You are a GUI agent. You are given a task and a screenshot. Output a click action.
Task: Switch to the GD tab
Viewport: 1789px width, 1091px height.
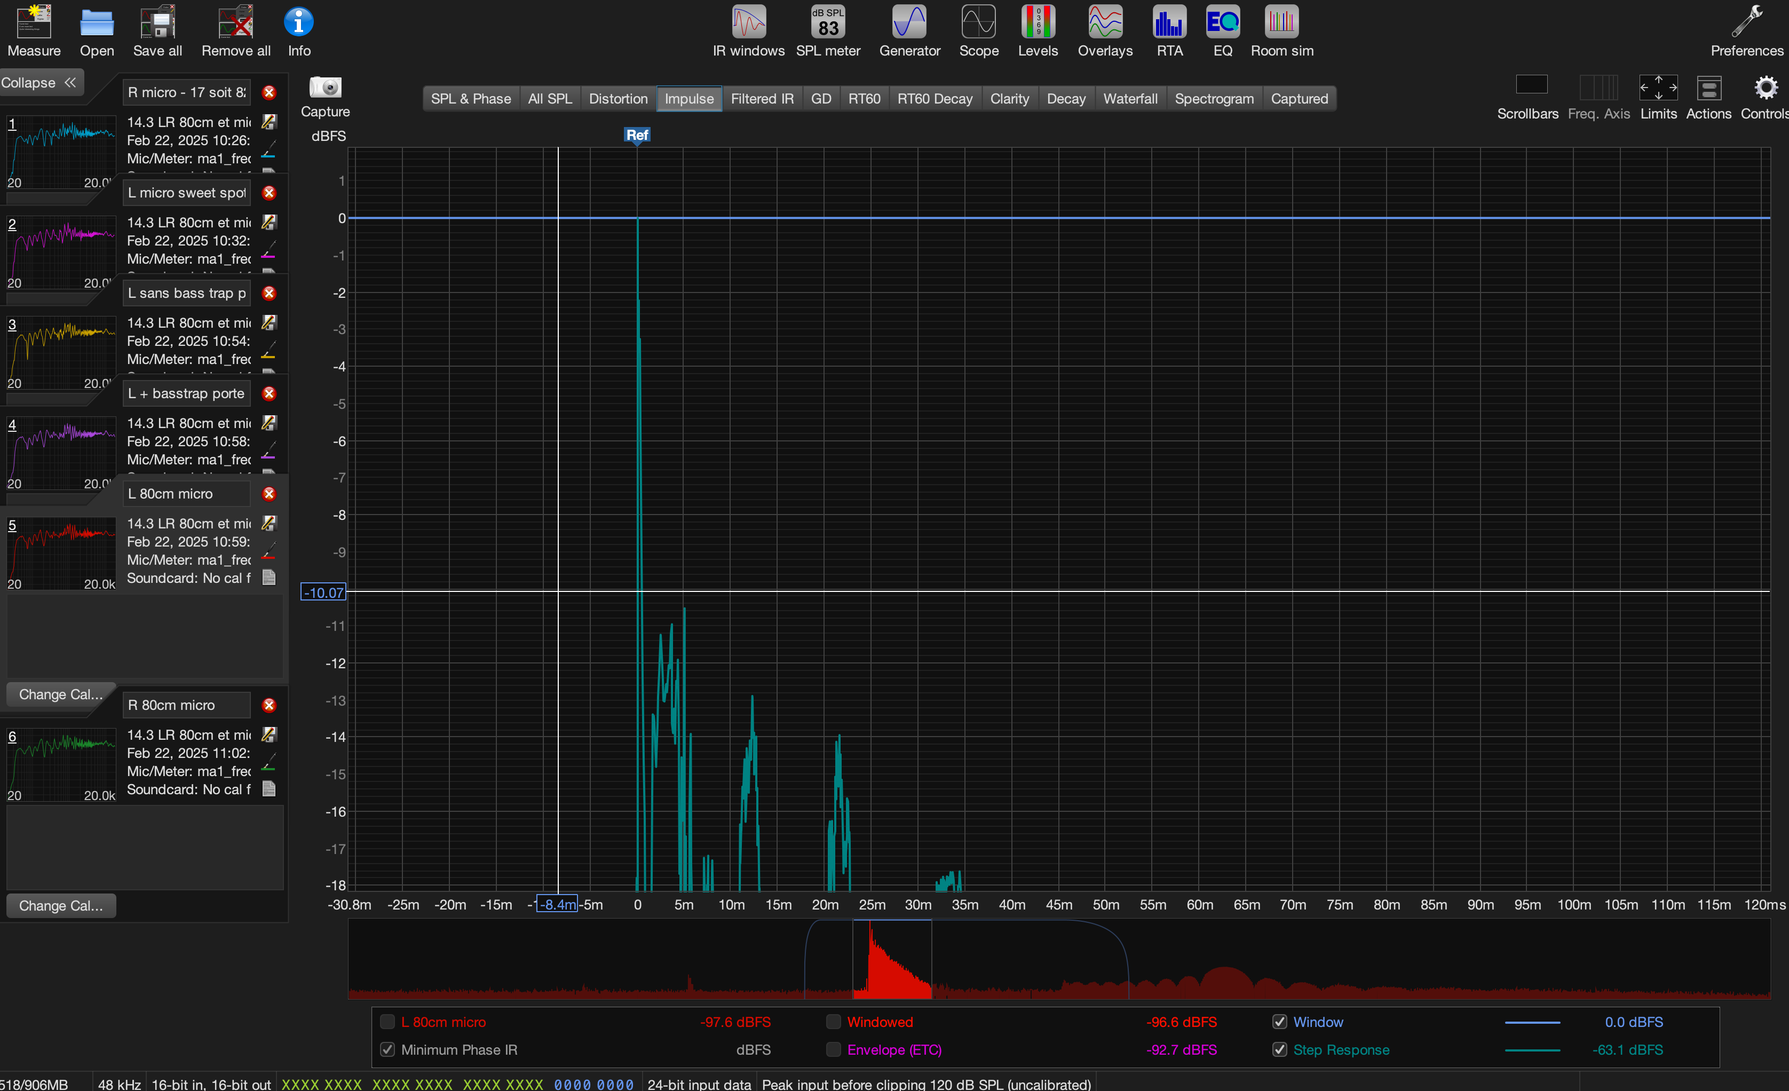820,99
